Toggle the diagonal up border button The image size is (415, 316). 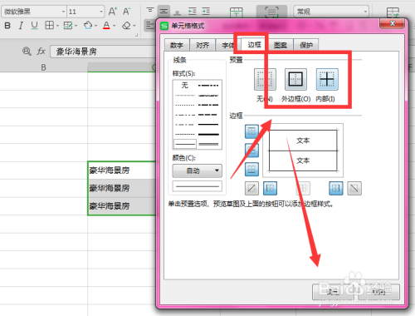coord(251,189)
